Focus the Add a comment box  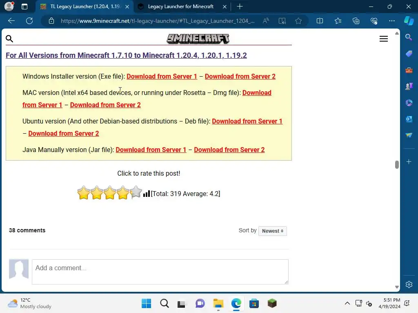coord(160,271)
